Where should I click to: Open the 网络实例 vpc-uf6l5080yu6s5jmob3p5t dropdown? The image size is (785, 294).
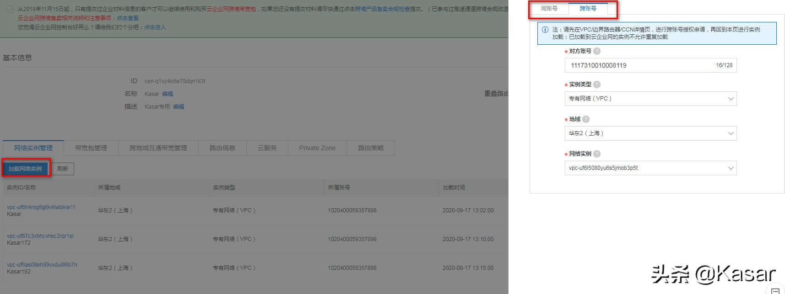click(x=650, y=168)
